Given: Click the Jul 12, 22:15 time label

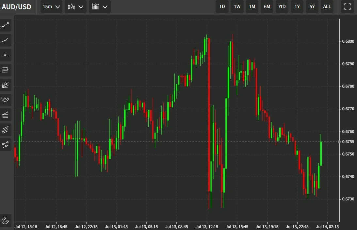Looking at the screenshot, I should click(86, 227).
